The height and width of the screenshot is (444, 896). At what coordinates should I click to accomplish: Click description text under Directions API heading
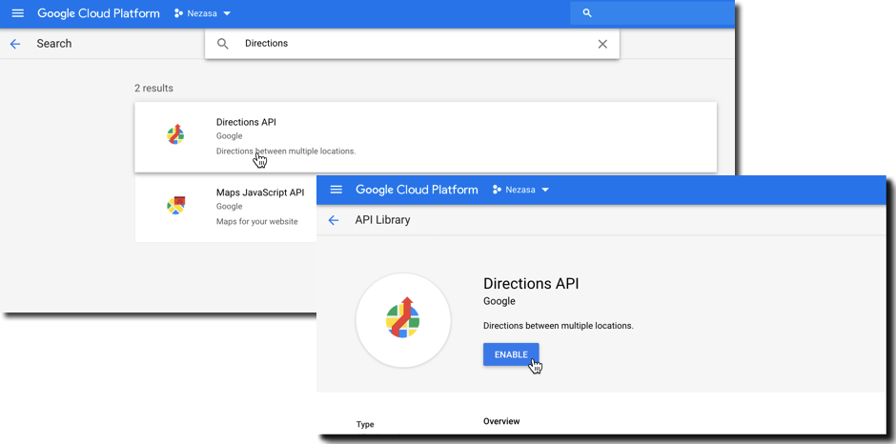pyautogui.click(x=559, y=326)
